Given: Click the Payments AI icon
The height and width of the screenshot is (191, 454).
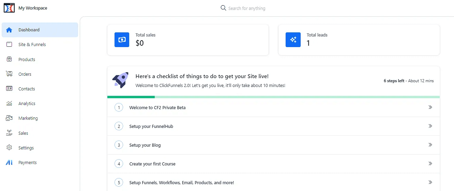Looking at the screenshot, I should [9, 163].
